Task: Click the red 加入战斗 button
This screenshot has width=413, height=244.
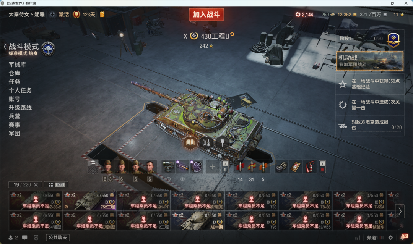Action: pos(206,15)
